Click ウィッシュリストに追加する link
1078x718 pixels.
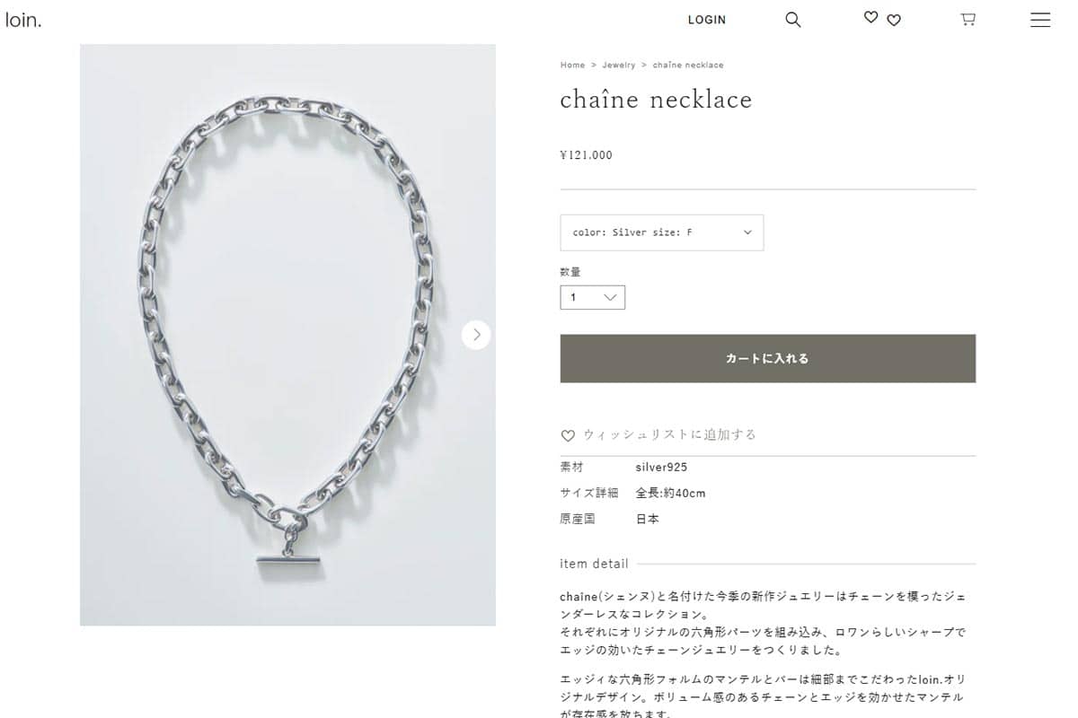point(670,434)
